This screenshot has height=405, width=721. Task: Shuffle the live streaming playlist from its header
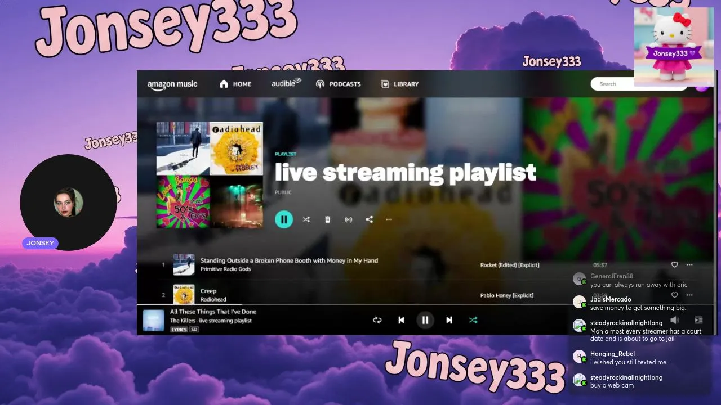coord(306,219)
